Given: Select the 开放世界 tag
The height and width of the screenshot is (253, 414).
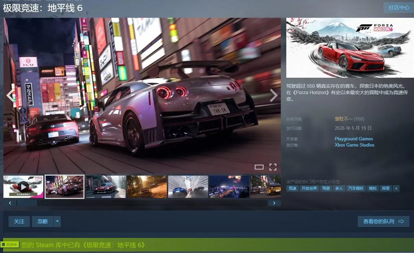Looking at the screenshot, I should [309, 188].
